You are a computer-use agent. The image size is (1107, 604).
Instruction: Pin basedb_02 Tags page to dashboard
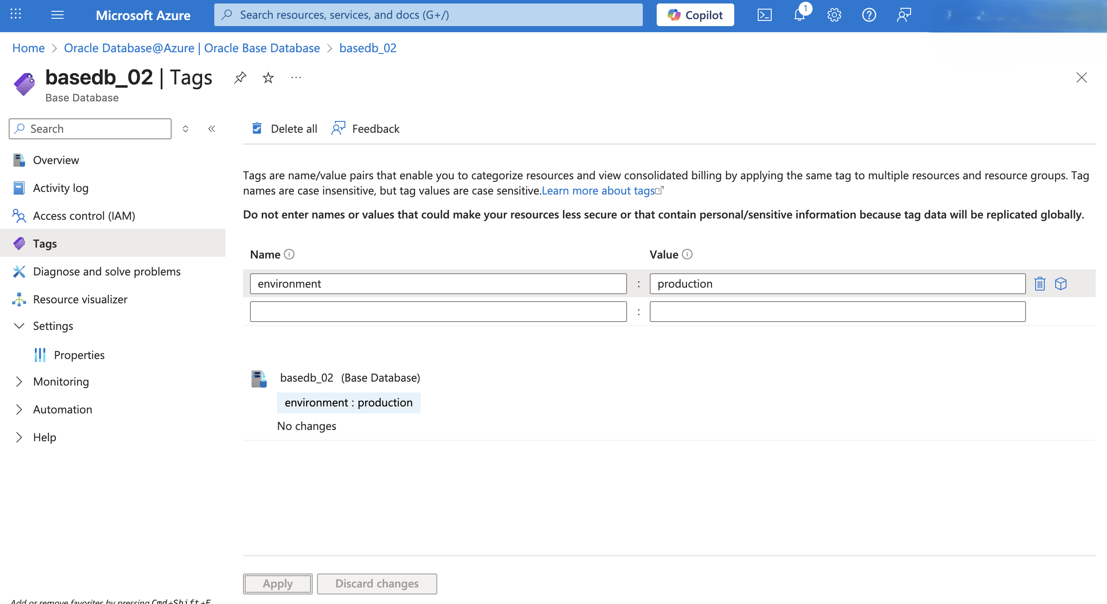click(240, 77)
